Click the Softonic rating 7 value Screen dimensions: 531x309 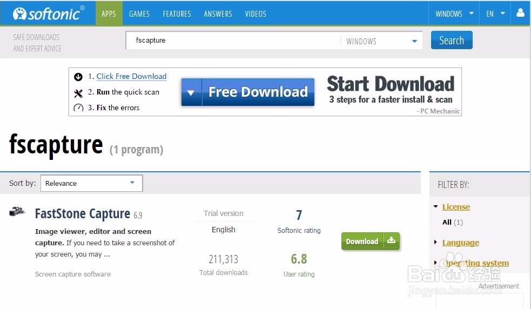(299, 215)
